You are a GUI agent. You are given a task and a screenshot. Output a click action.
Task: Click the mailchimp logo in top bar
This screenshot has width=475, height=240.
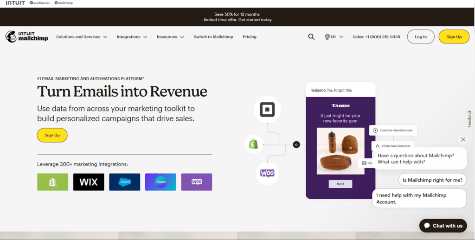pyautogui.click(x=64, y=3)
